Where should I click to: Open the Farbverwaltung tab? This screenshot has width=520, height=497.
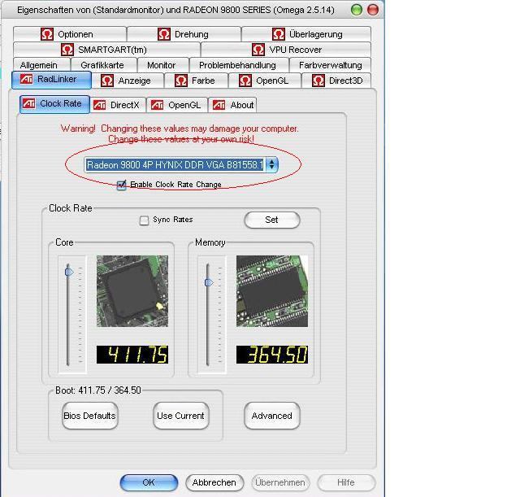click(331, 65)
